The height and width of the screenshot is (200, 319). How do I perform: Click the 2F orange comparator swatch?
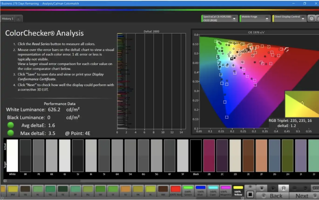(x=261, y=156)
